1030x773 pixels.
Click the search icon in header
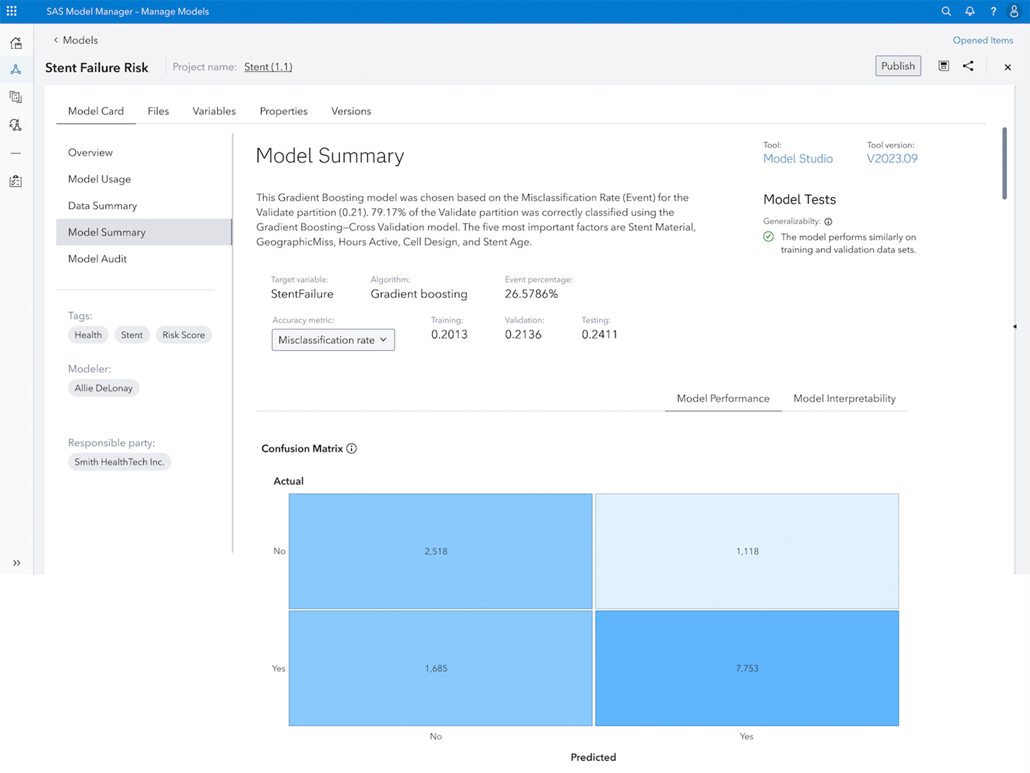[946, 12]
